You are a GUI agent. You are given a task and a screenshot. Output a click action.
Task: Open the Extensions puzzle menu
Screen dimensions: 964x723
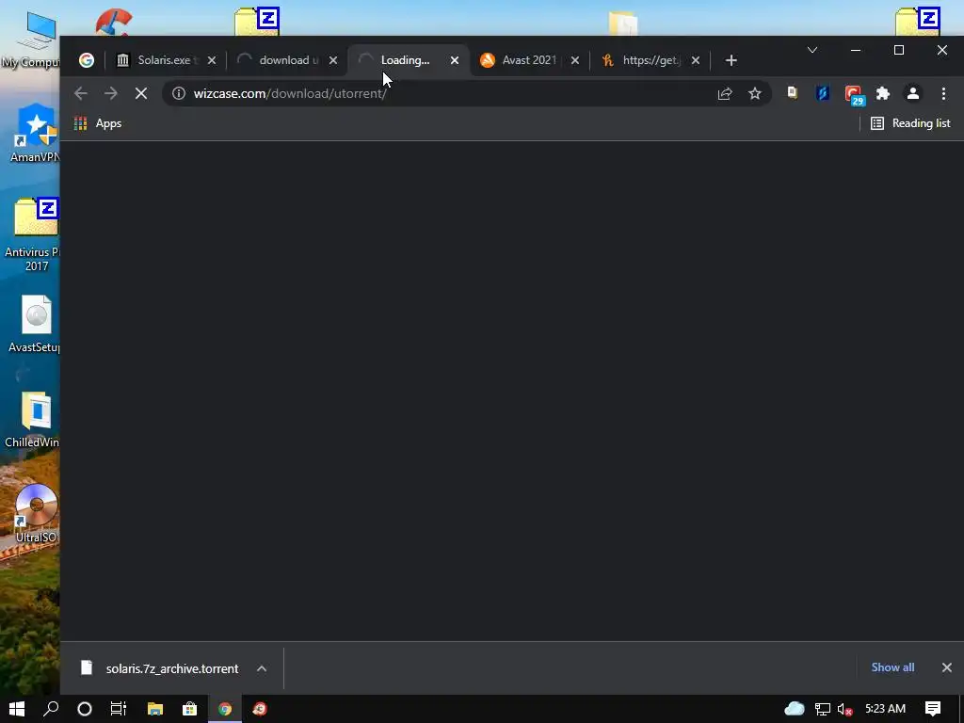(x=883, y=93)
